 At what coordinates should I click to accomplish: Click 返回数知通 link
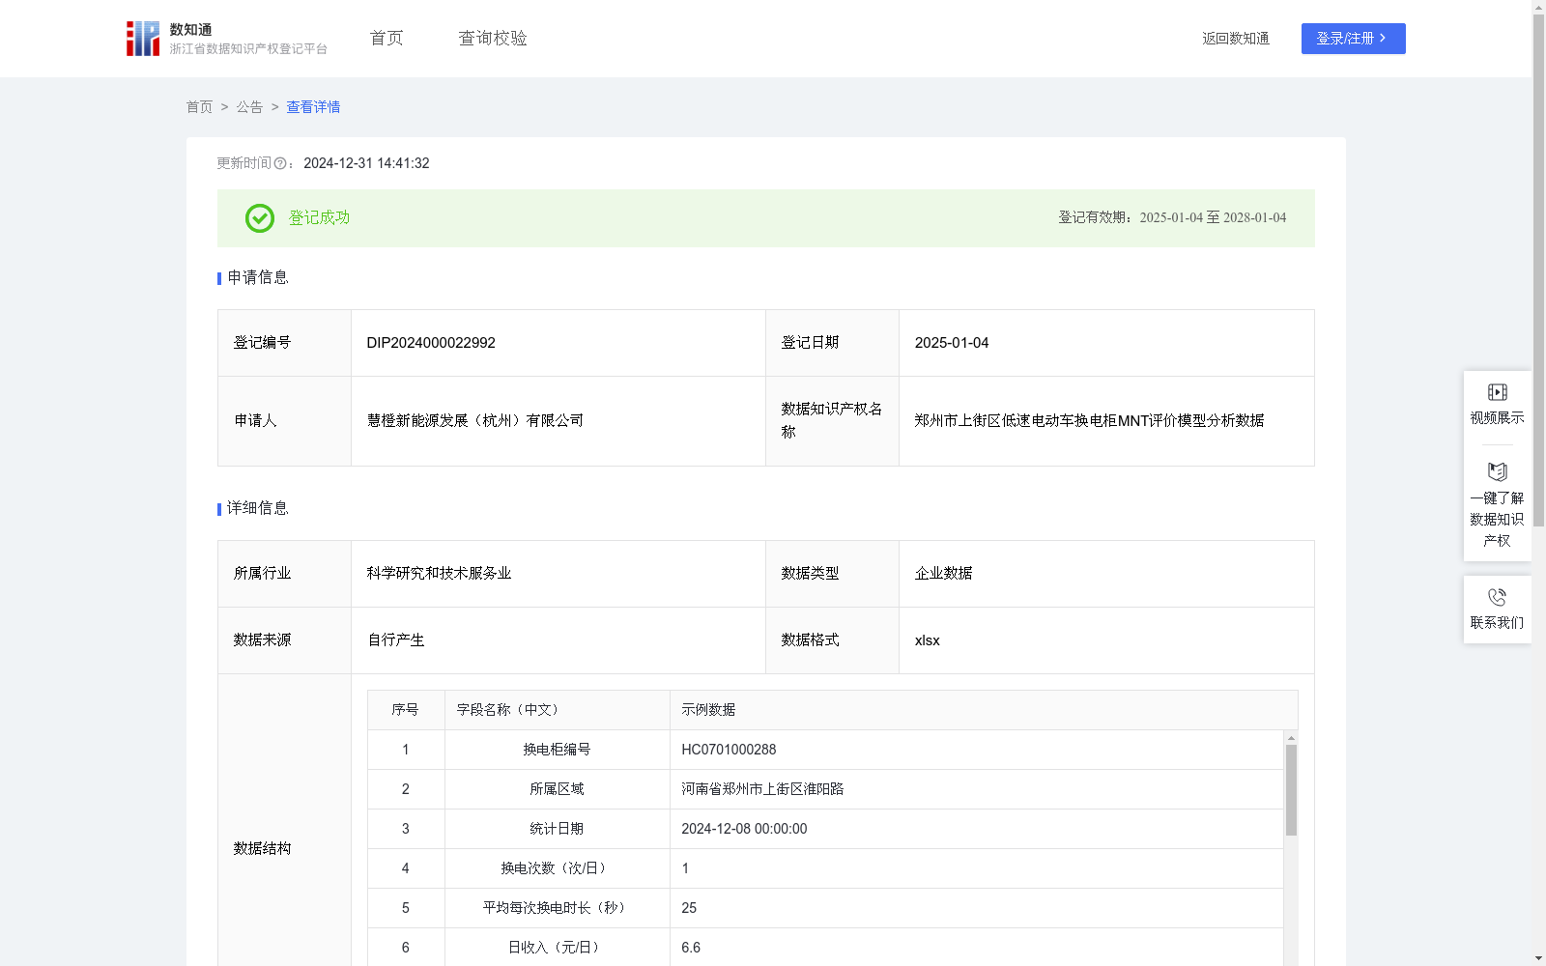1236,39
